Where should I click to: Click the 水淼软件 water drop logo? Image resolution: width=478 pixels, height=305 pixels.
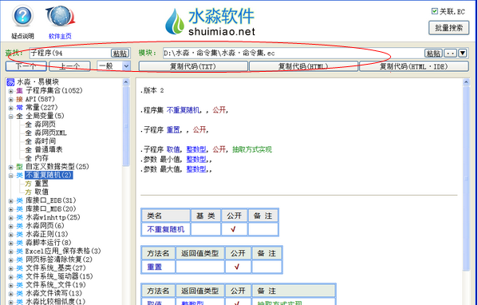(x=175, y=22)
